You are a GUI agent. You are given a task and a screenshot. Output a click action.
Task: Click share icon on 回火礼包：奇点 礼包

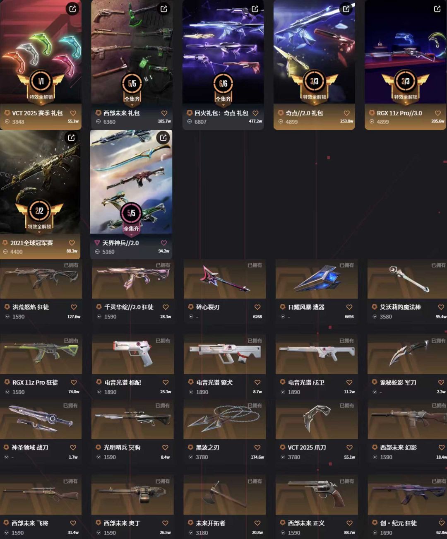click(x=255, y=9)
